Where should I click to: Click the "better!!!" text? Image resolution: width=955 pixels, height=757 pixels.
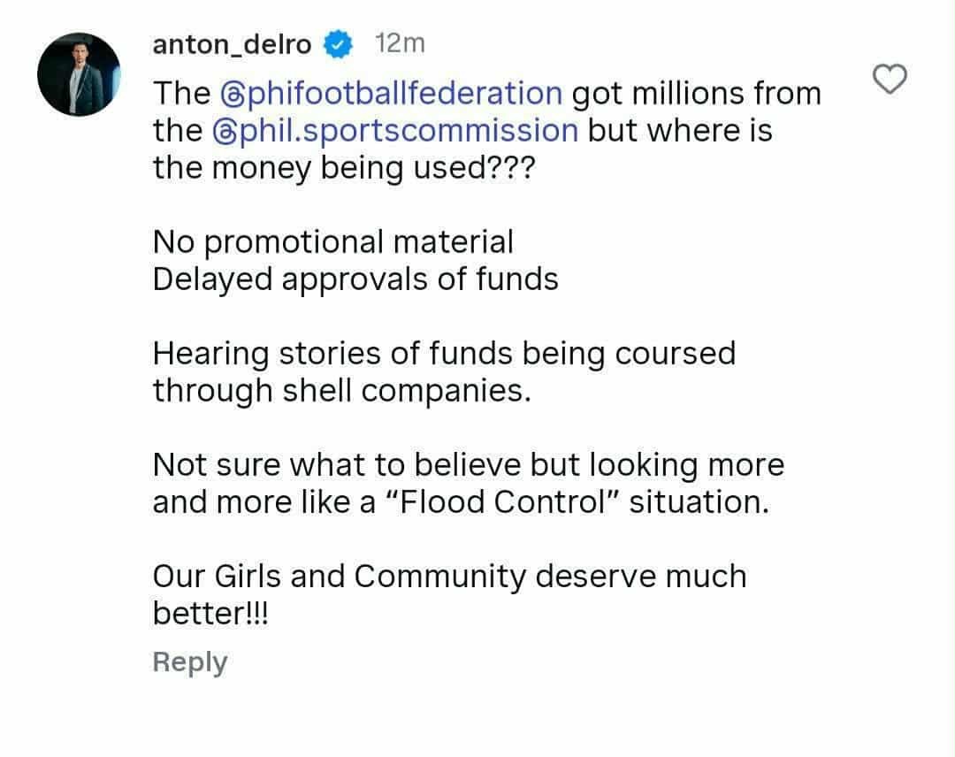pos(210,614)
